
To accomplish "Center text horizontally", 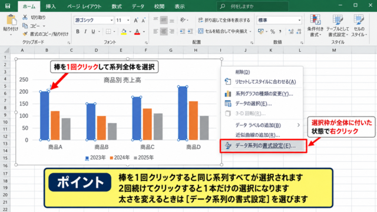I will [x=164, y=31].
